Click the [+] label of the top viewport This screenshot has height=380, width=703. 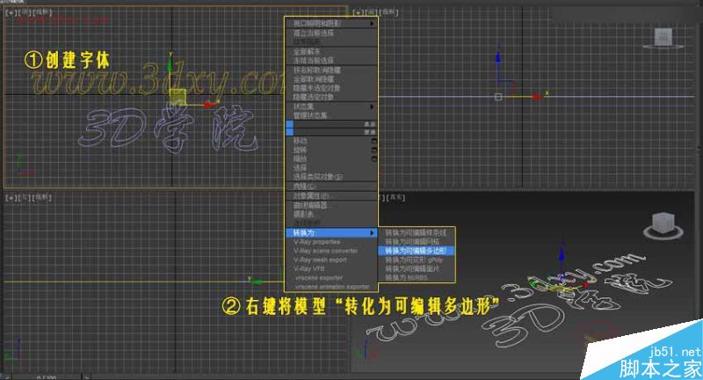[x=10, y=12]
